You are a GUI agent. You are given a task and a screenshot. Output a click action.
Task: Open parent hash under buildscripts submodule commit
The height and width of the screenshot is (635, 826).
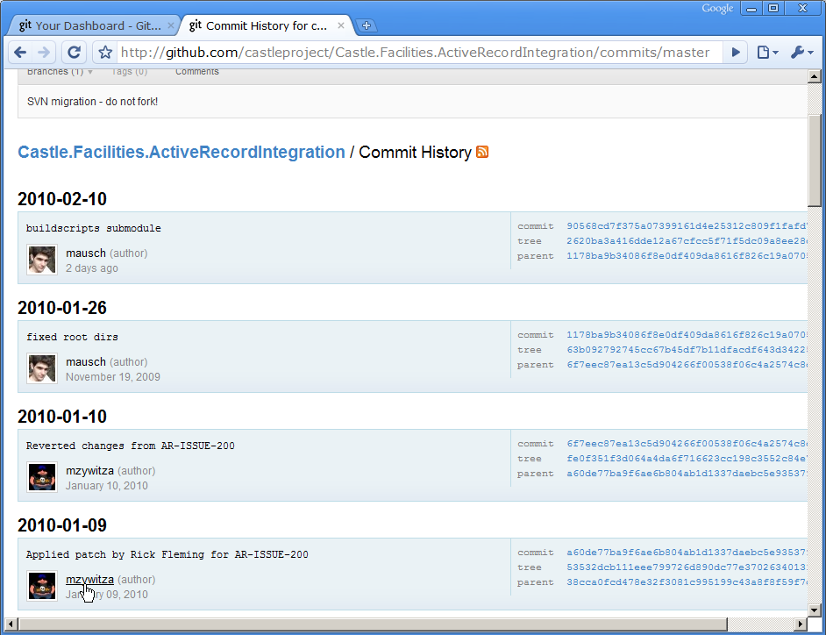coord(687,255)
